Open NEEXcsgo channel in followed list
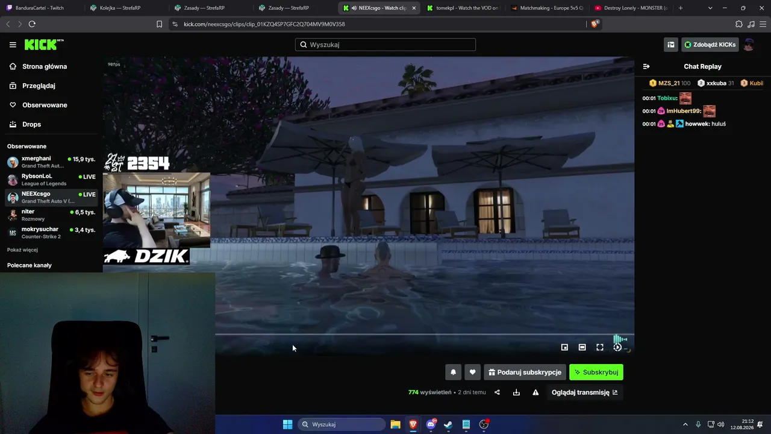Image resolution: width=771 pixels, height=434 pixels. [x=51, y=197]
